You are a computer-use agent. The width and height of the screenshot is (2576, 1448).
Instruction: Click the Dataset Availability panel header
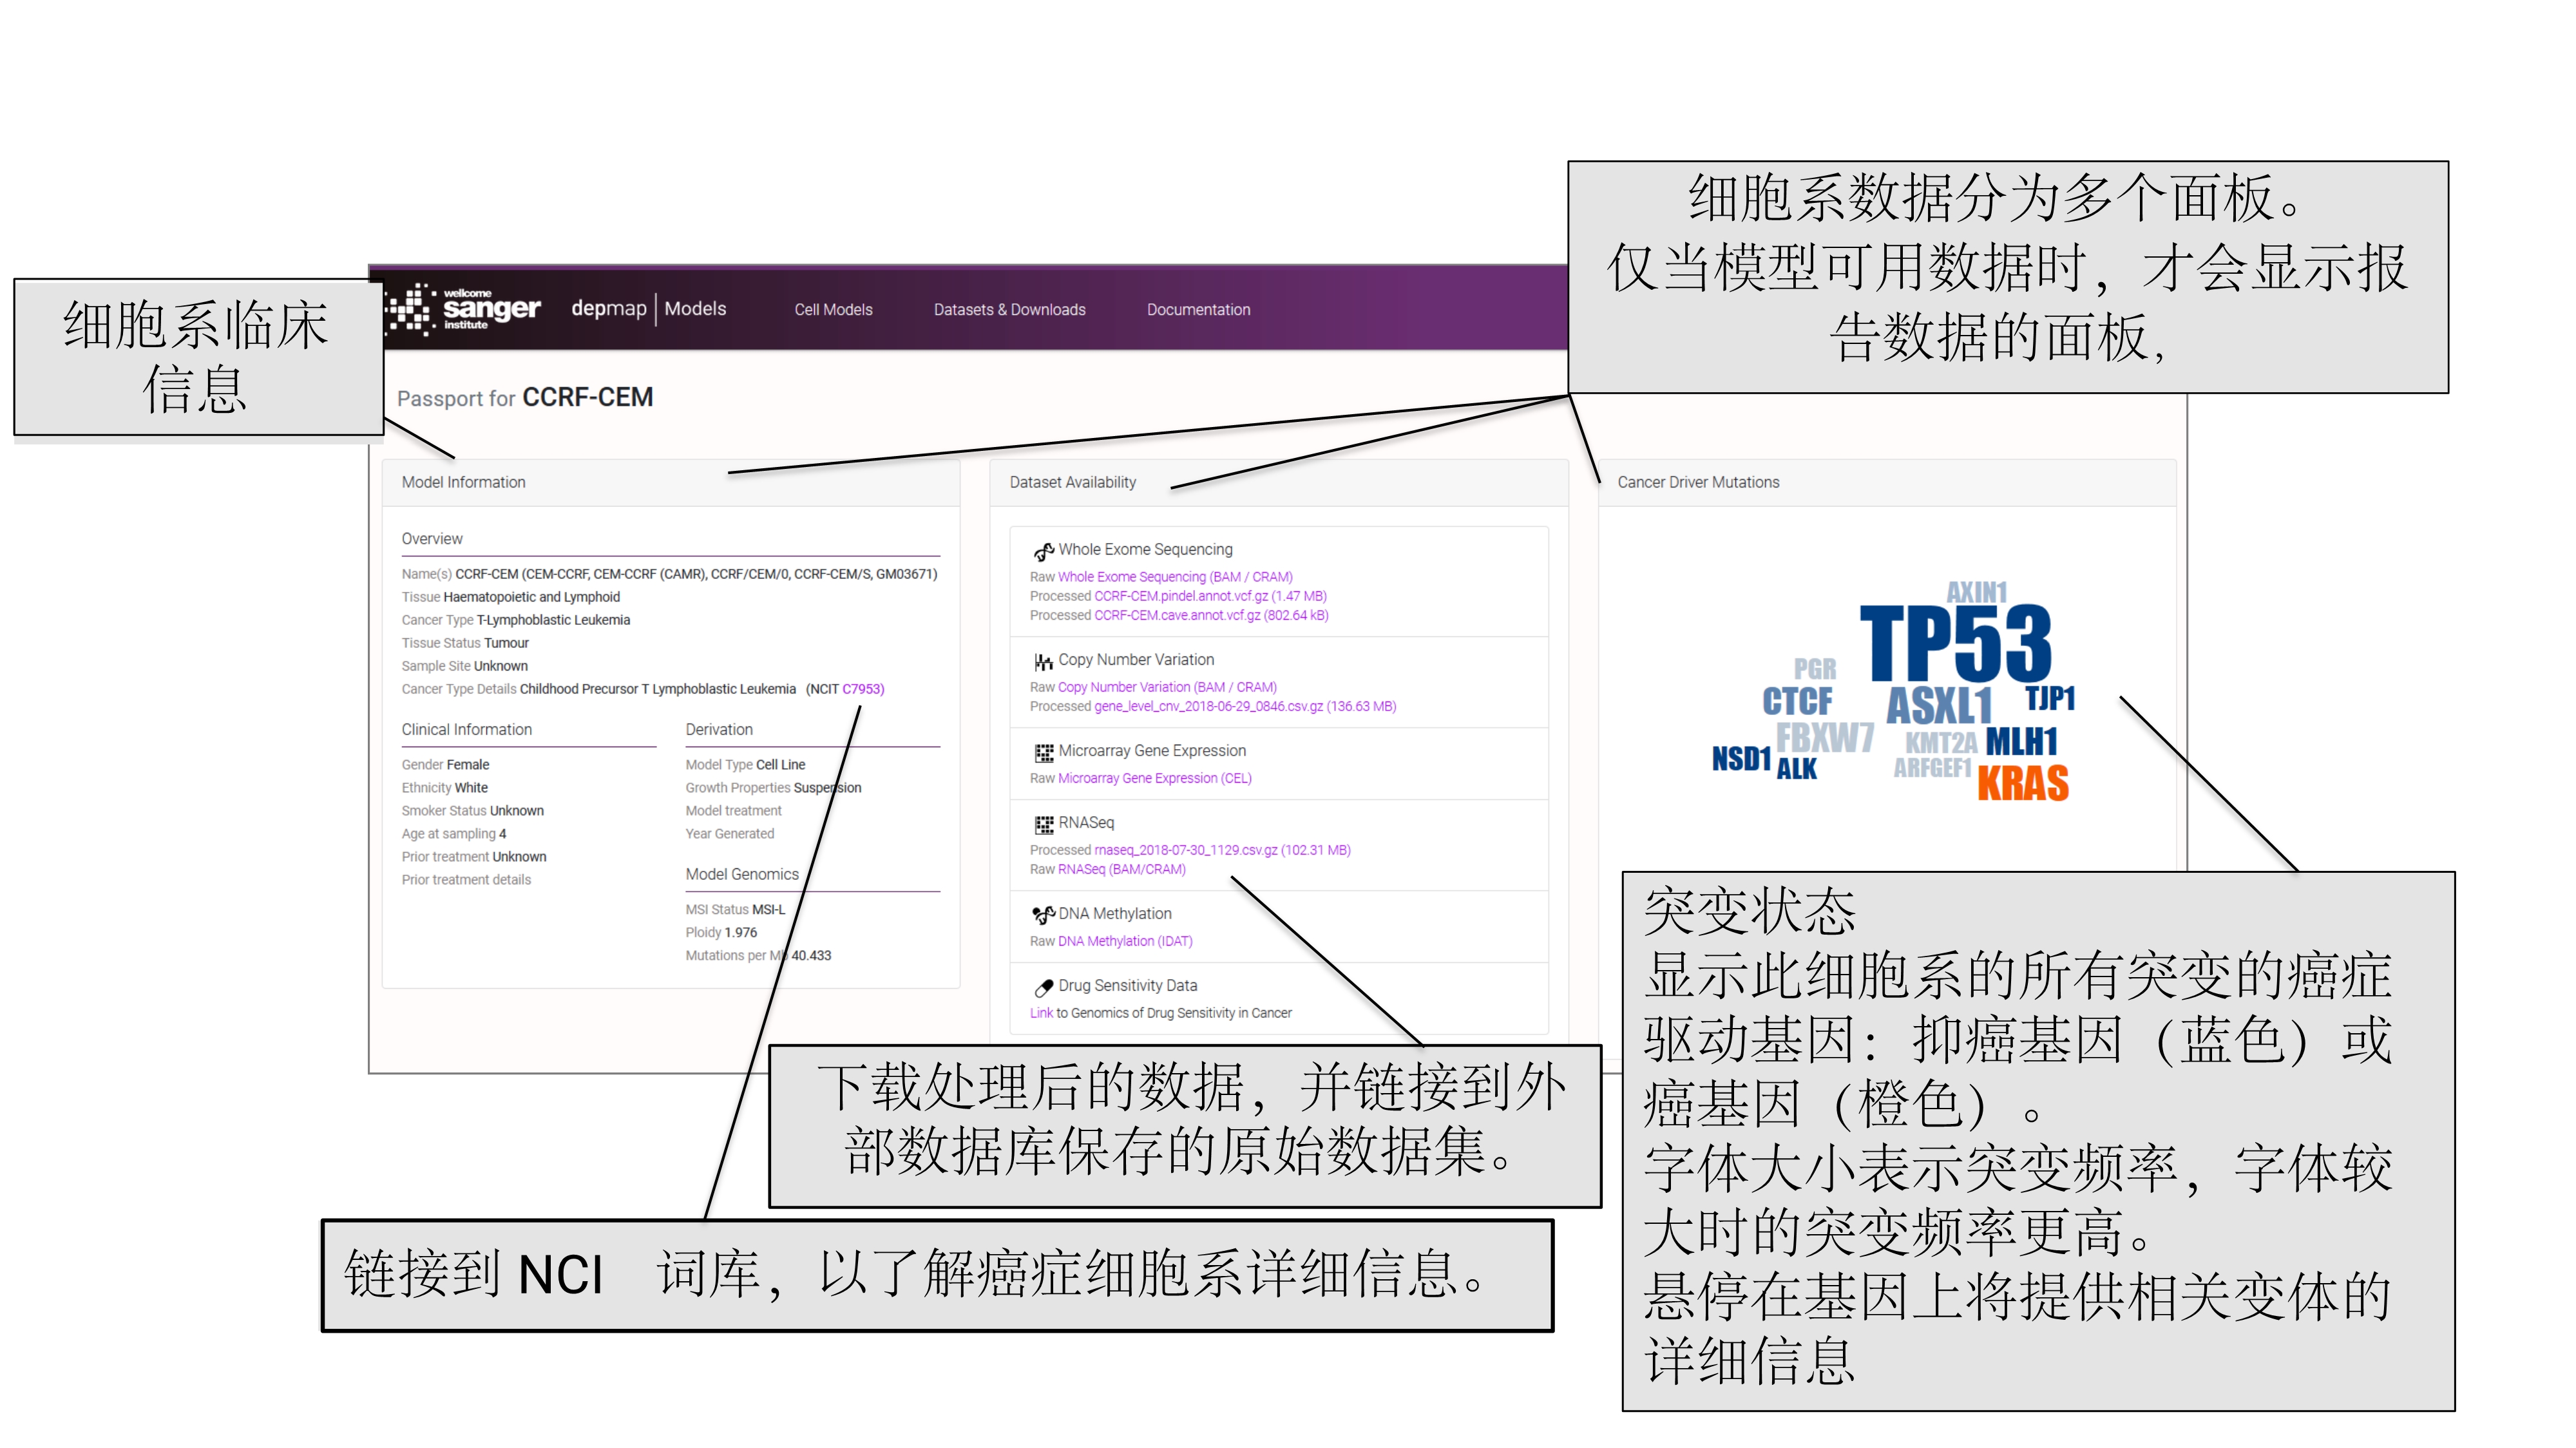click(x=1278, y=482)
